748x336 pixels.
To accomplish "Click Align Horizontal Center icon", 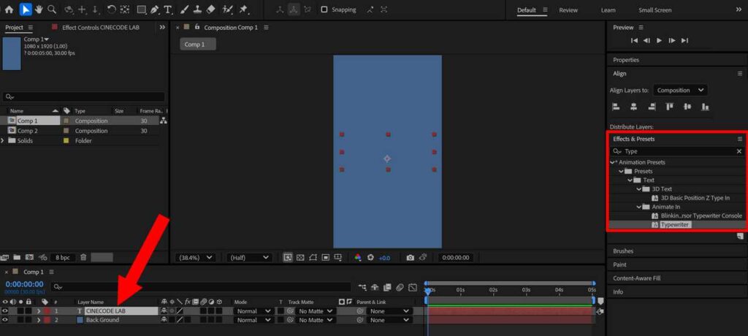I will click(x=633, y=107).
